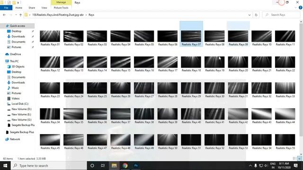Open Downloads under Quick access
This screenshot has height=170, width=303.
(x=18, y=36)
